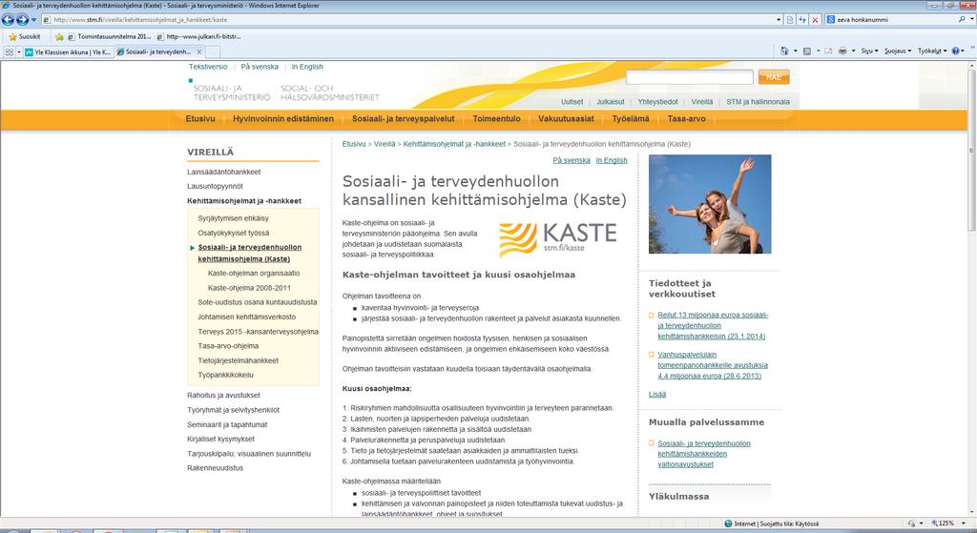The image size is (977, 533).
Task: Click the Home icon in the command bar
Action: click(784, 51)
